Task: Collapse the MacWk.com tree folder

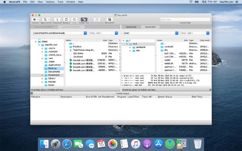Action: pos(39,45)
